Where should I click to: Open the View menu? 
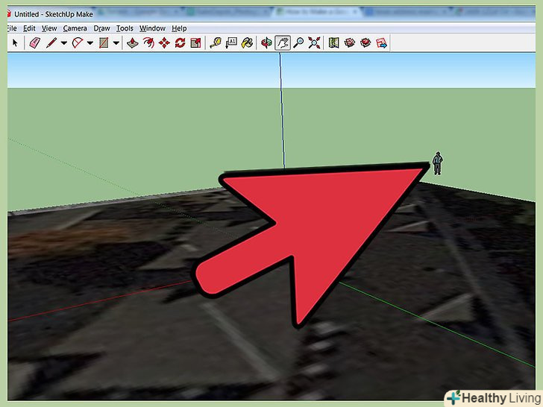click(x=49, y=28)
